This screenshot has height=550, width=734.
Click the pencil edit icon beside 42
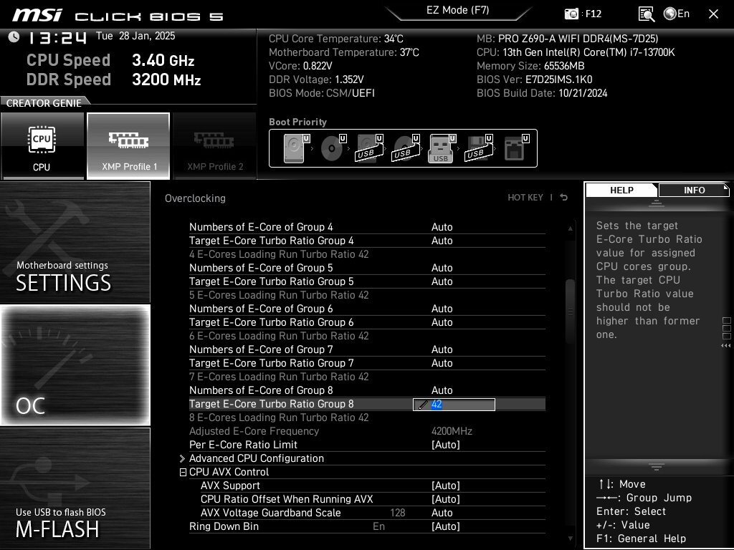422,405
